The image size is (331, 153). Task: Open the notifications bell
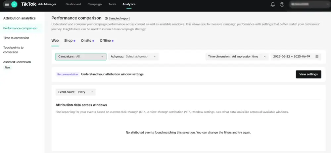pos(273,4)
